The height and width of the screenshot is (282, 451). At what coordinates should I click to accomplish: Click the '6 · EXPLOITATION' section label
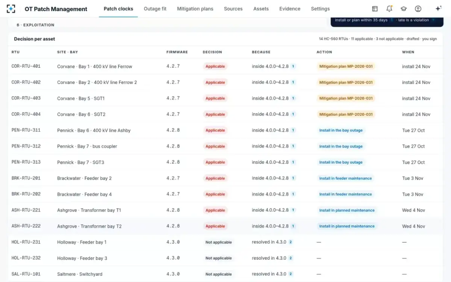click(35, 25)
